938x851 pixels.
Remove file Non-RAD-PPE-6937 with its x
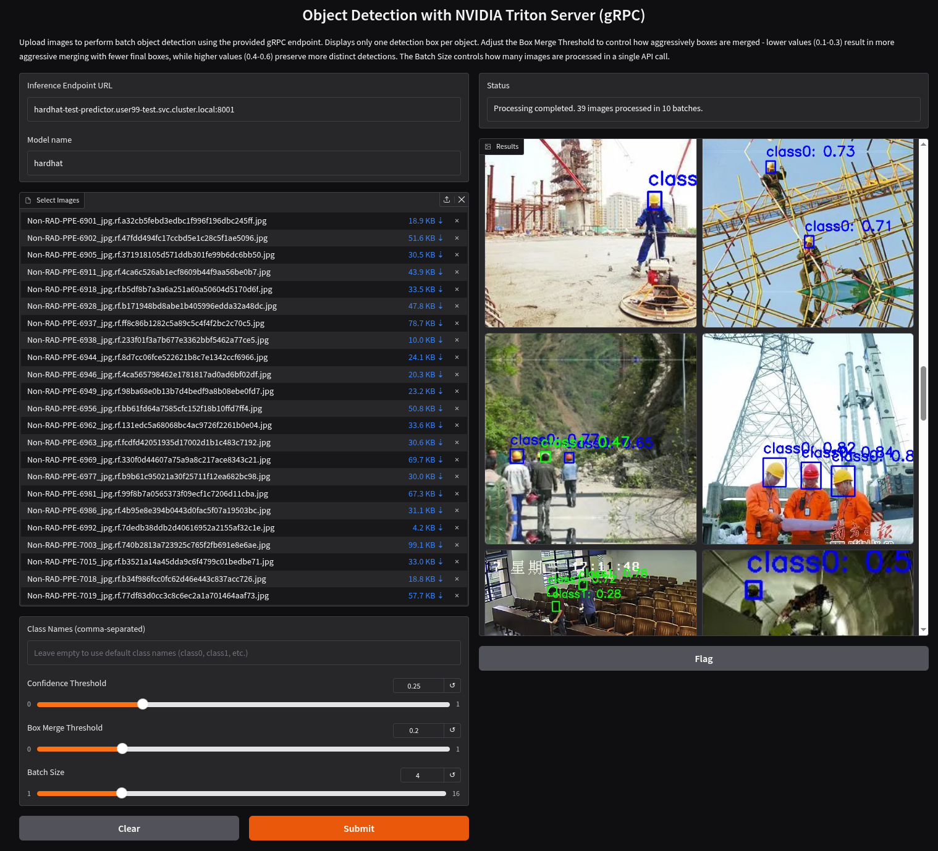[x=457, y=323]
